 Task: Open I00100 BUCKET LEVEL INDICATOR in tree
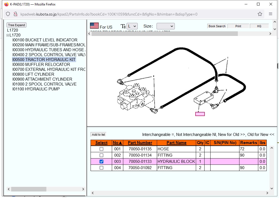pyautogui.click(x=45, y=40)
